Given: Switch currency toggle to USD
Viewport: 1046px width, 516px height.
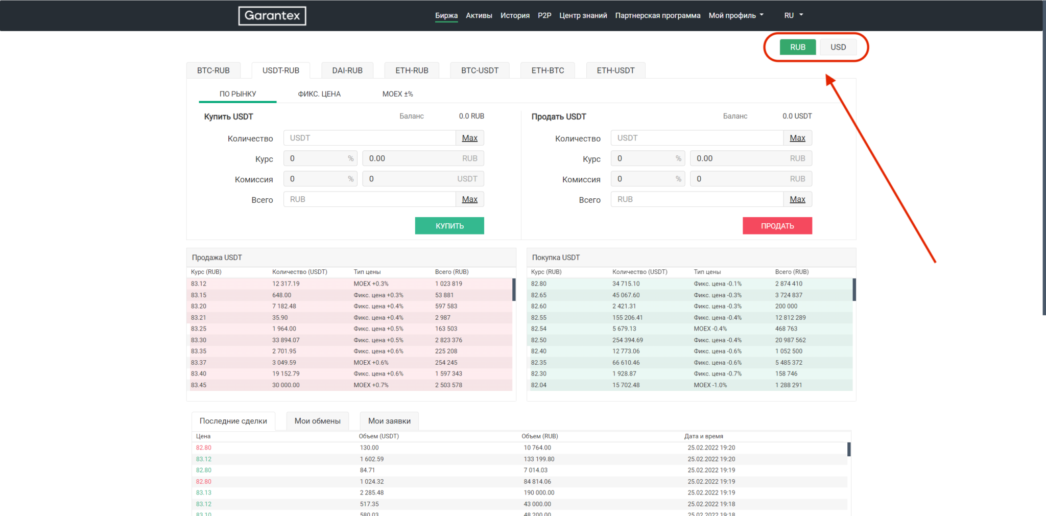Looking at the screenshot, I should pos(838,47).
